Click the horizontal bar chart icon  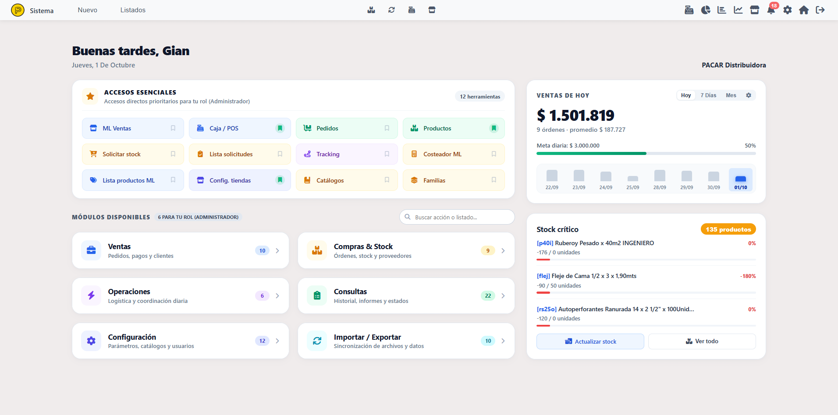pyautogui.click(x=722, y=10)
